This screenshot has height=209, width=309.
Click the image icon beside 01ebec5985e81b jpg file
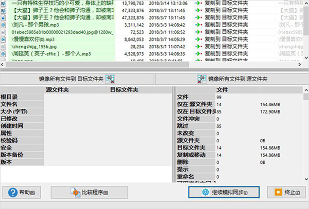pos(4,32)
